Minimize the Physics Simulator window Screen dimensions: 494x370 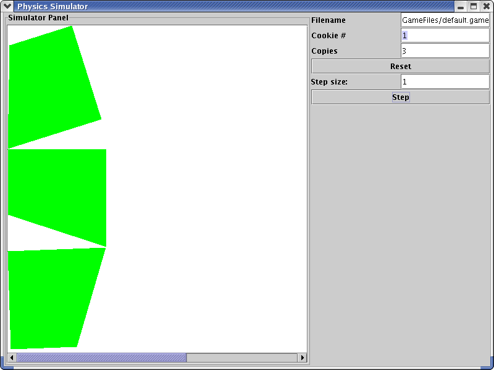(x=461, y=6)
